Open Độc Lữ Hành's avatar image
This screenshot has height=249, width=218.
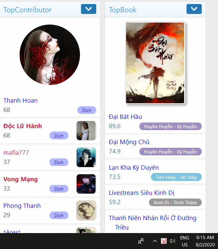pos(86,130)
